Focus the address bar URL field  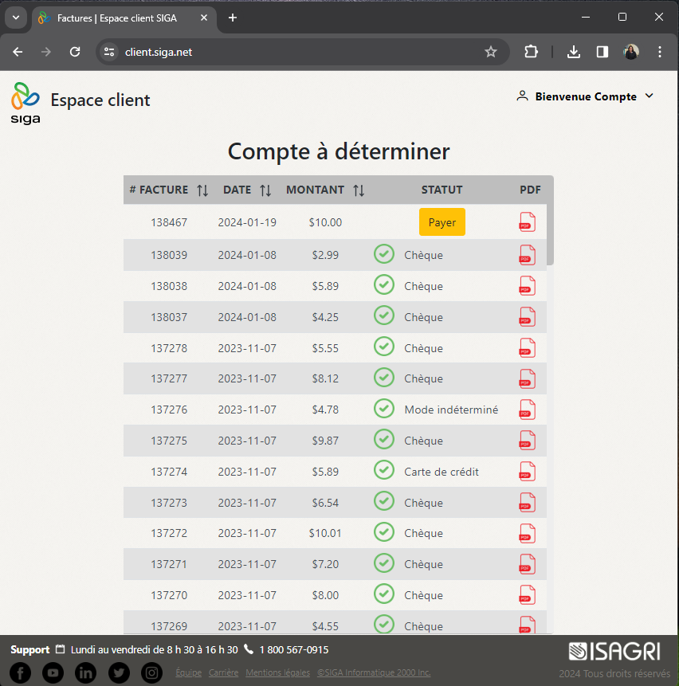coord(302,52)
